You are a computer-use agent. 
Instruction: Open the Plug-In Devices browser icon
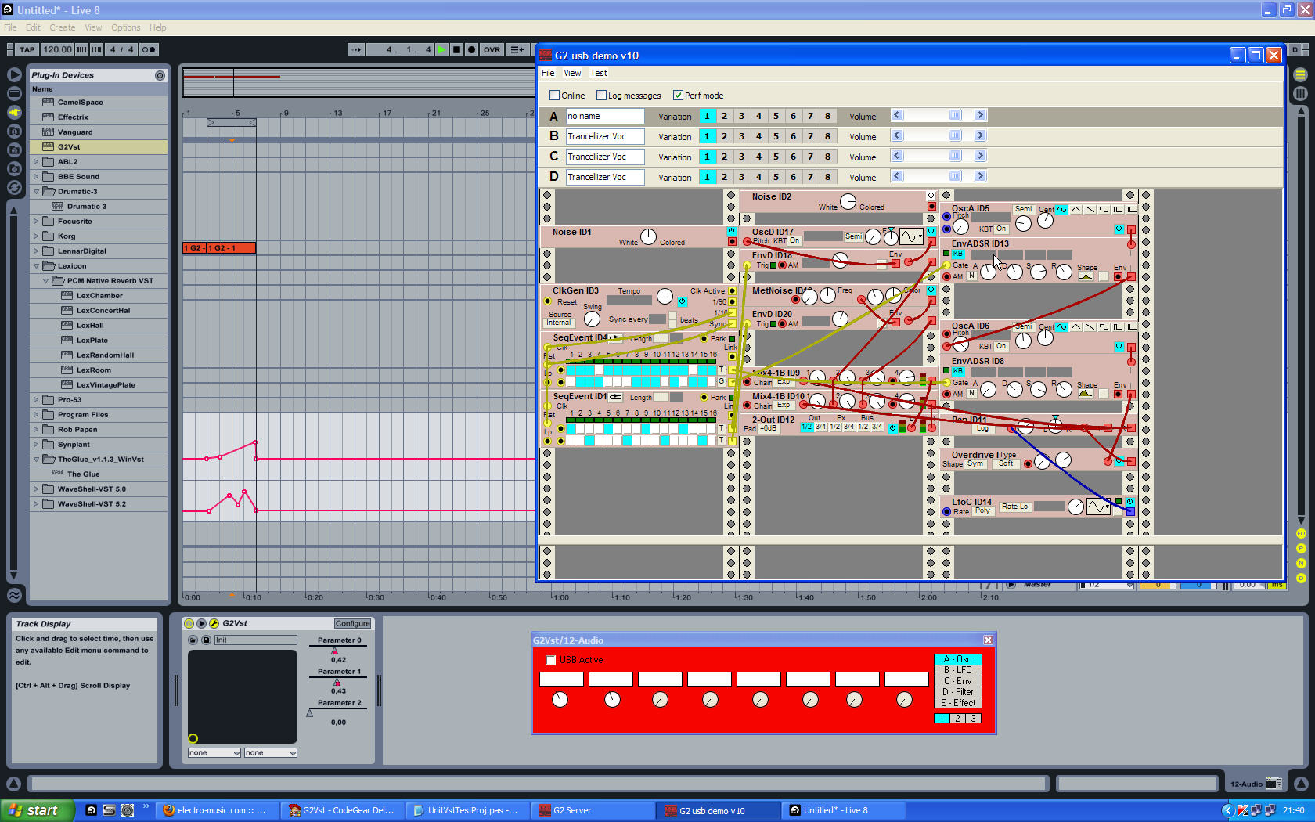pos(14,112)
